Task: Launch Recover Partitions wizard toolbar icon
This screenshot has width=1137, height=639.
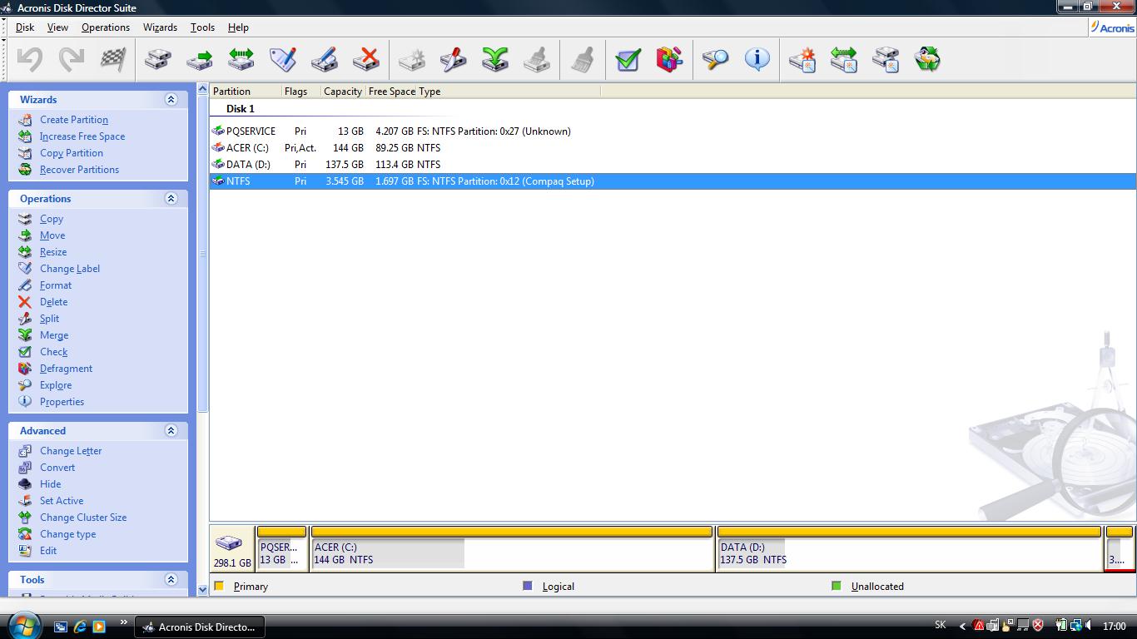Action: pyautogui.click(x=927, y=59)
